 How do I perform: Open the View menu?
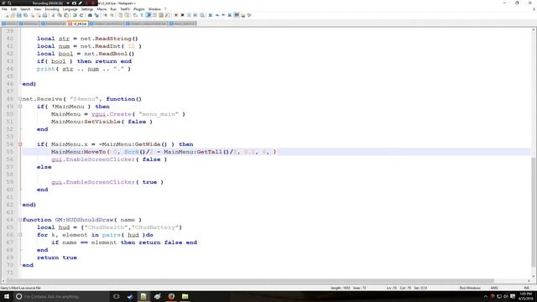(x=37, y=9)
